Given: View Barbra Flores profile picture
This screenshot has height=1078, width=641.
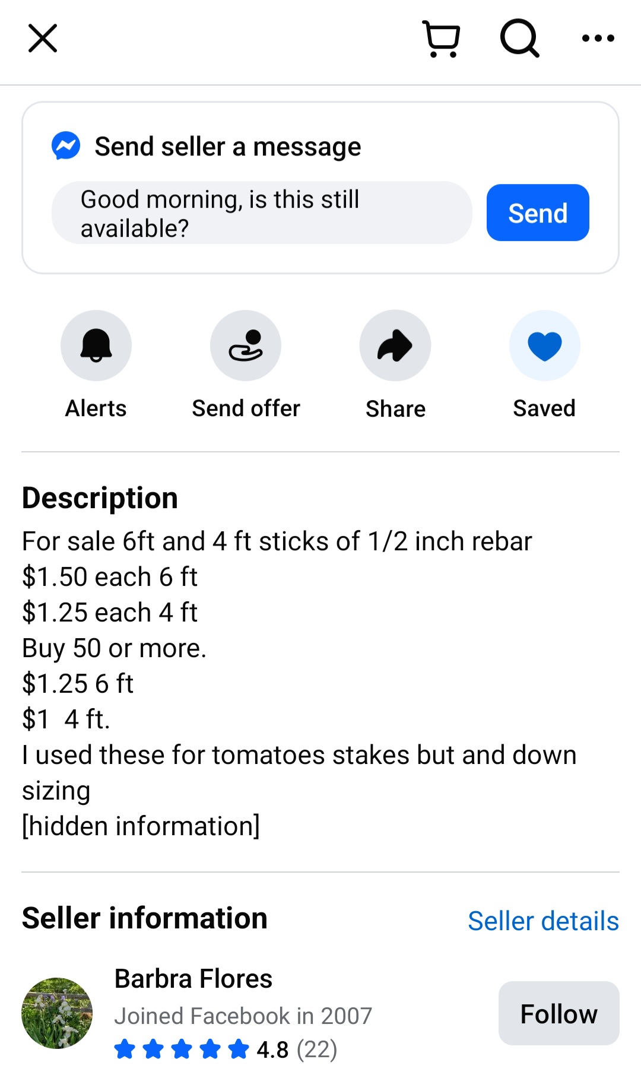Looking at the screenshot, I should tap(57, 1013).
